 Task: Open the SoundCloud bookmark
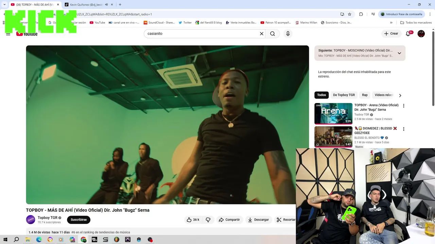159,23
